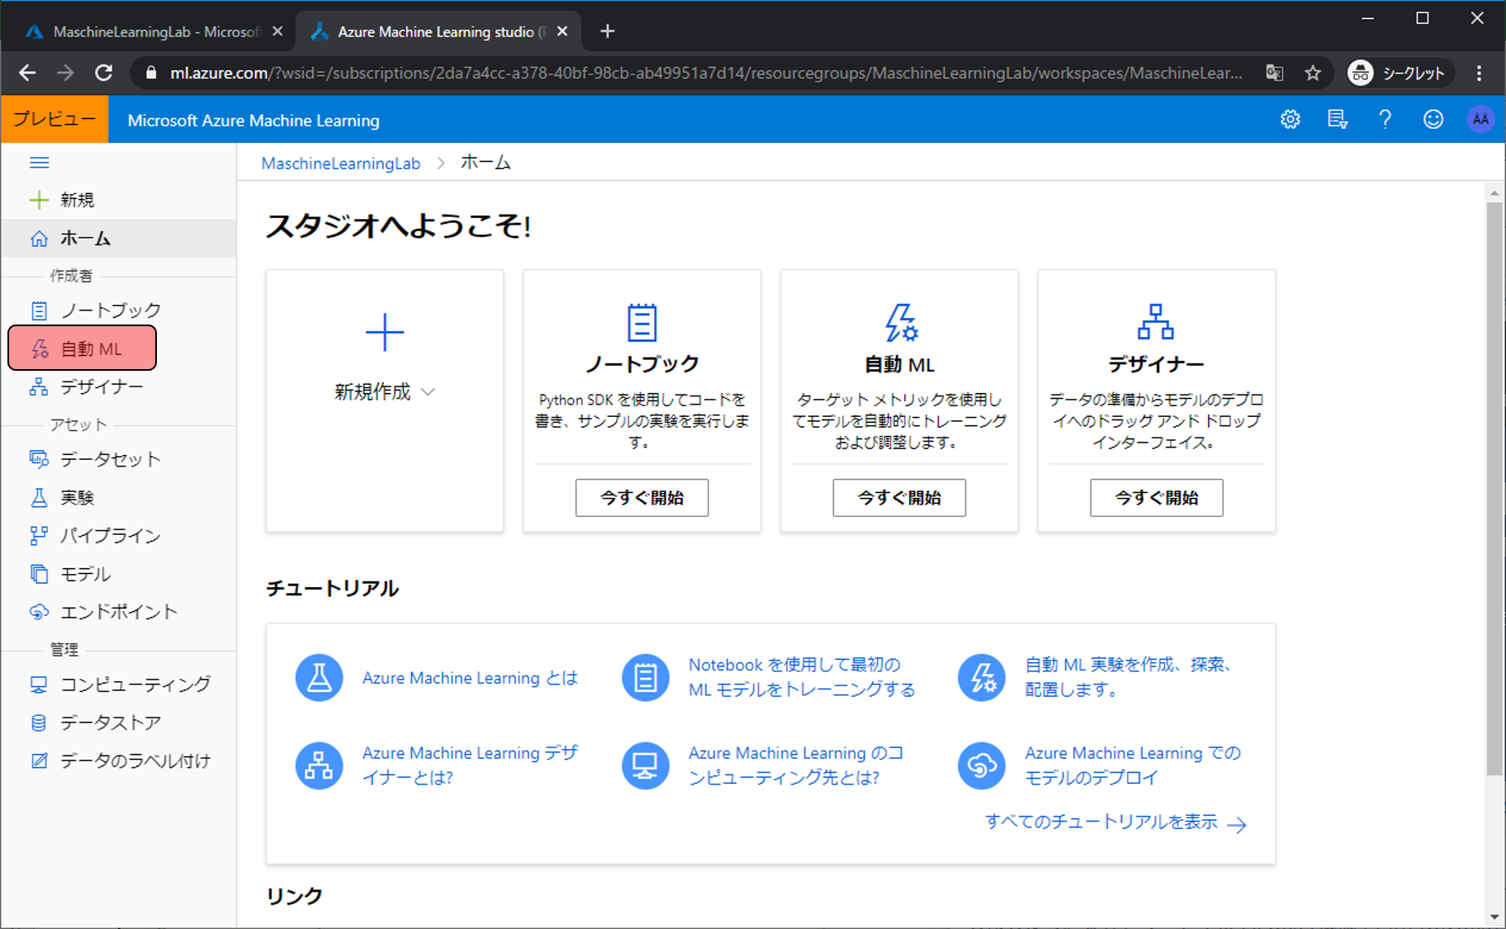Open the AA user account avatar
This screenshot has width=1506, height=929.
coord(1480,120)
